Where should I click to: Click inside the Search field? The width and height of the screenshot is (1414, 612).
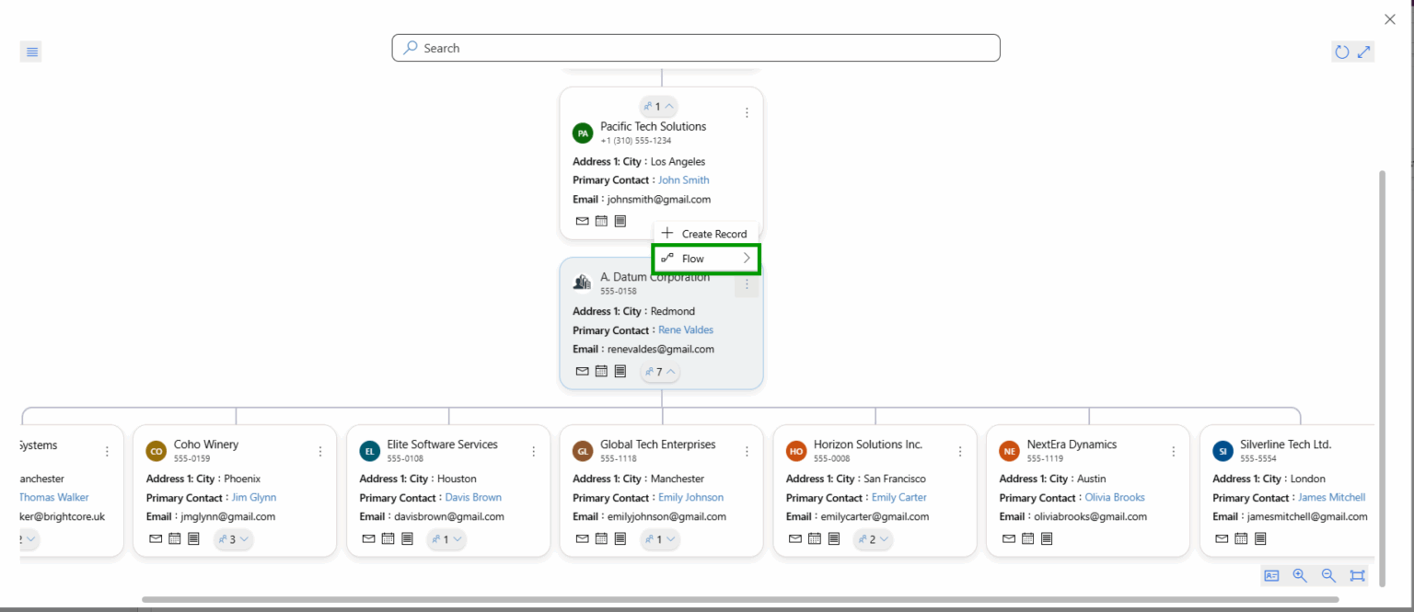pyautogui.click(x=696, y=47)
